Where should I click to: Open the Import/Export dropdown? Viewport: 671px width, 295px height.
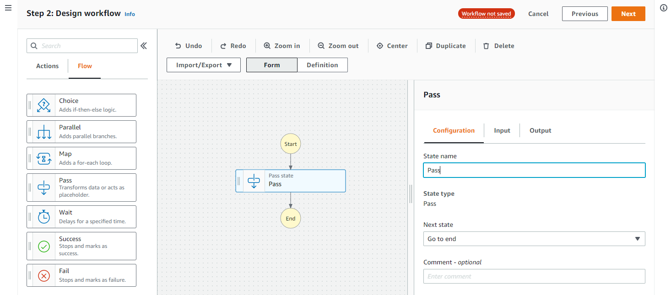[x=203, y=65]
